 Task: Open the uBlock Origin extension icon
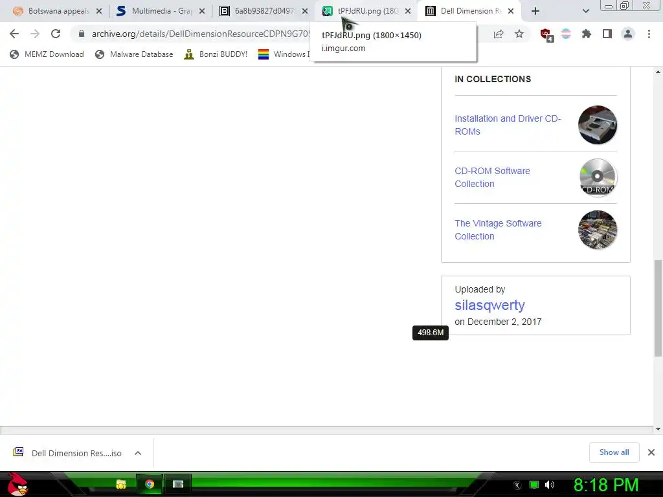coord(546,34)
